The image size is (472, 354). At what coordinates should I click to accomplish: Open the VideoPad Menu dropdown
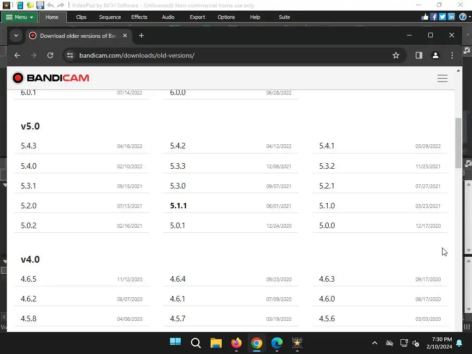coord(19,17)
